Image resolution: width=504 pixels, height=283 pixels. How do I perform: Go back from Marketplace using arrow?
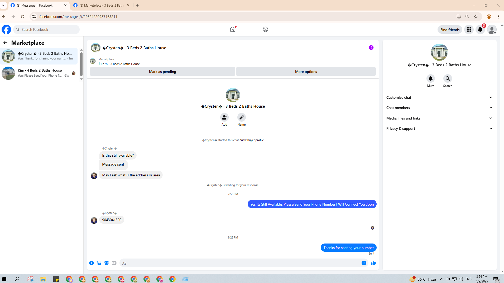pos(5,43)
